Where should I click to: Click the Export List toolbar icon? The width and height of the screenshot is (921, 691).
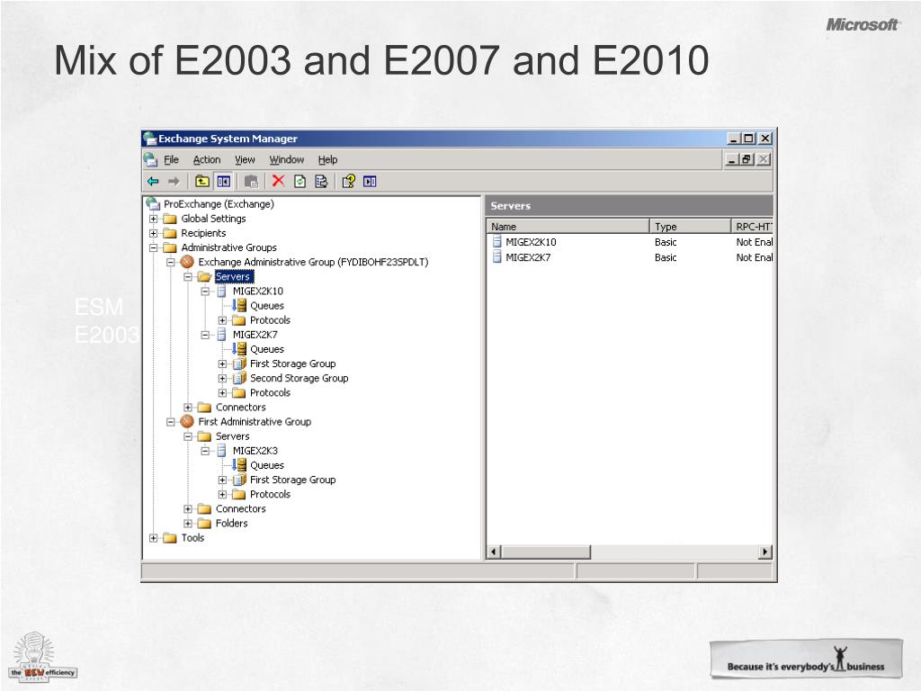point(321,182)
